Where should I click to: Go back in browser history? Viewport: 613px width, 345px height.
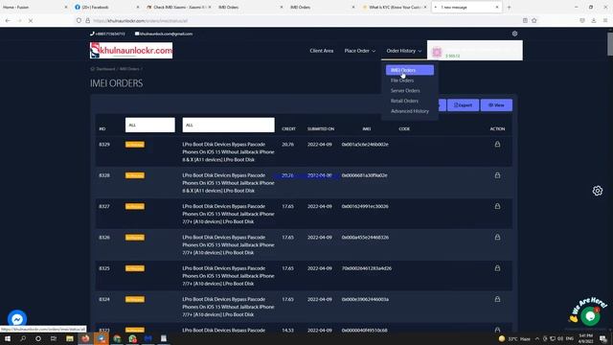pos(8,21)
